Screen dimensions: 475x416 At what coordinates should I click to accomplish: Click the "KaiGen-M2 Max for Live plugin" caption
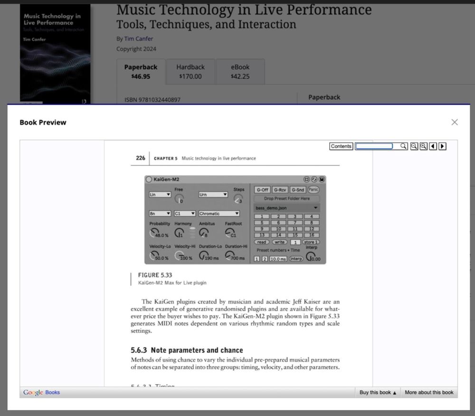172,283
